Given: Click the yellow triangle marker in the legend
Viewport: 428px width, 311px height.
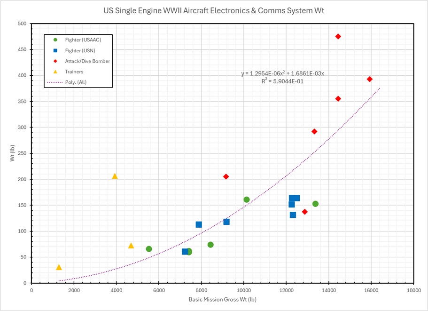Looking at the screenshot, I should click(x=55, y=72).
